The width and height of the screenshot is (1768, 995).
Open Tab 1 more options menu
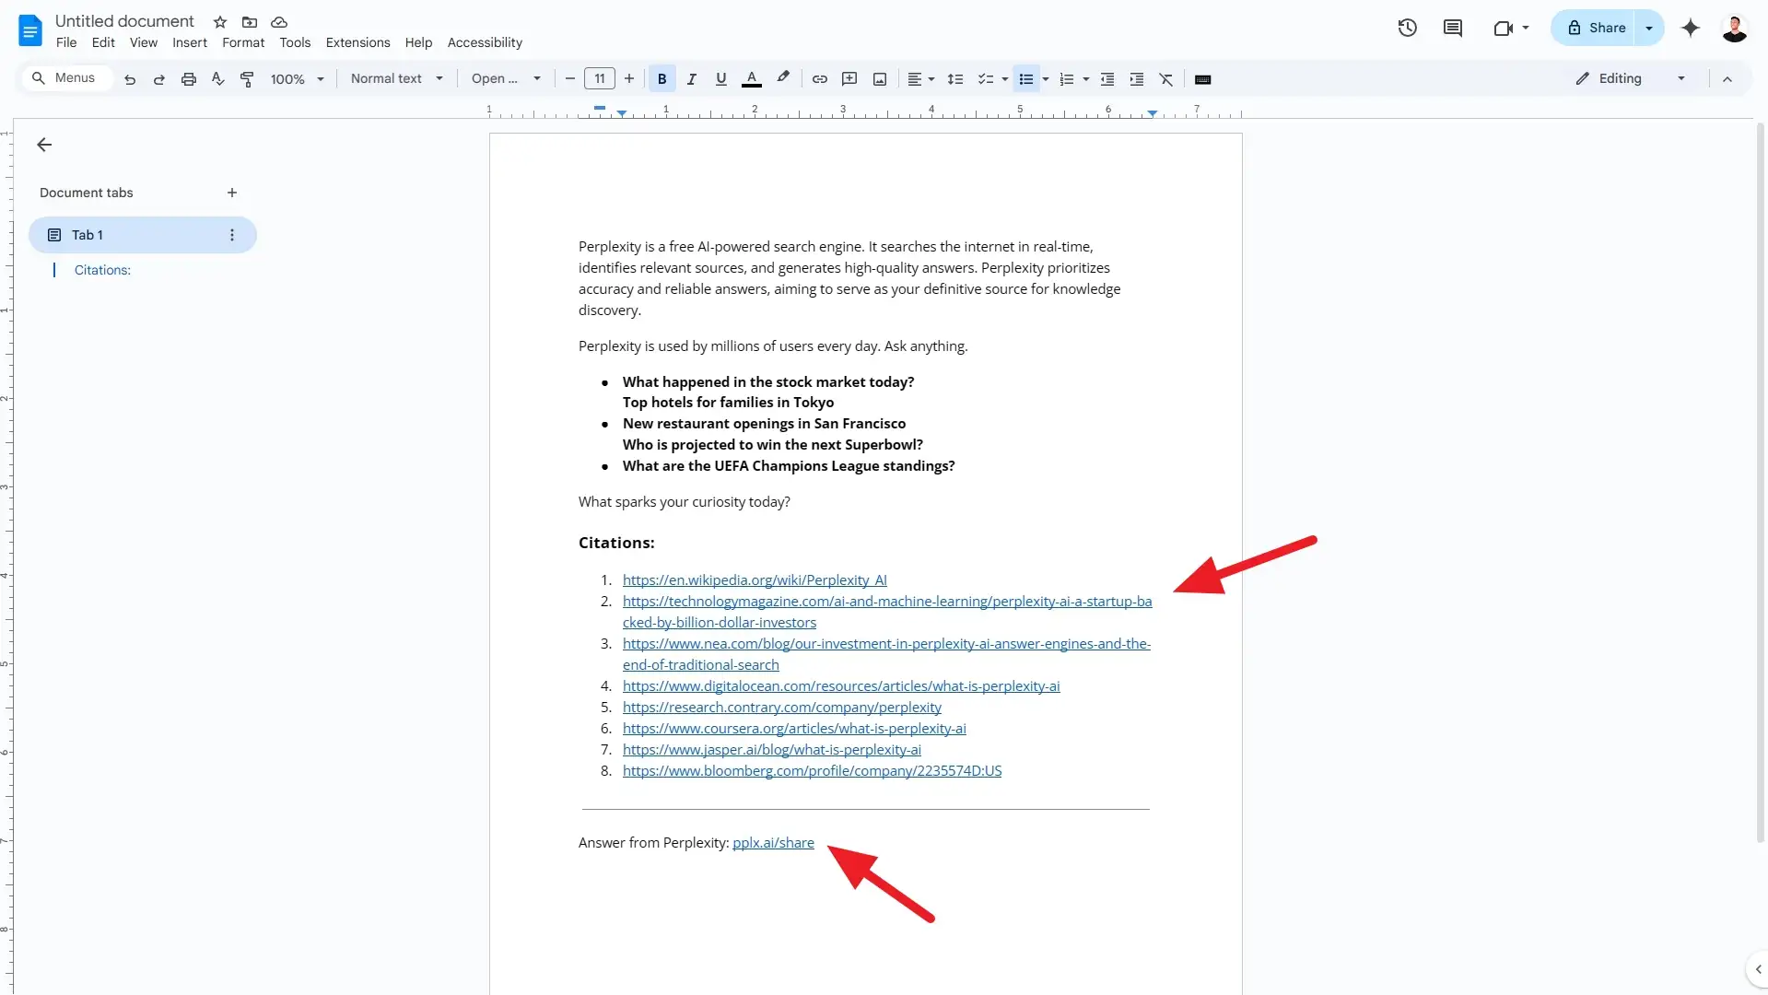[x=232, y=235]
